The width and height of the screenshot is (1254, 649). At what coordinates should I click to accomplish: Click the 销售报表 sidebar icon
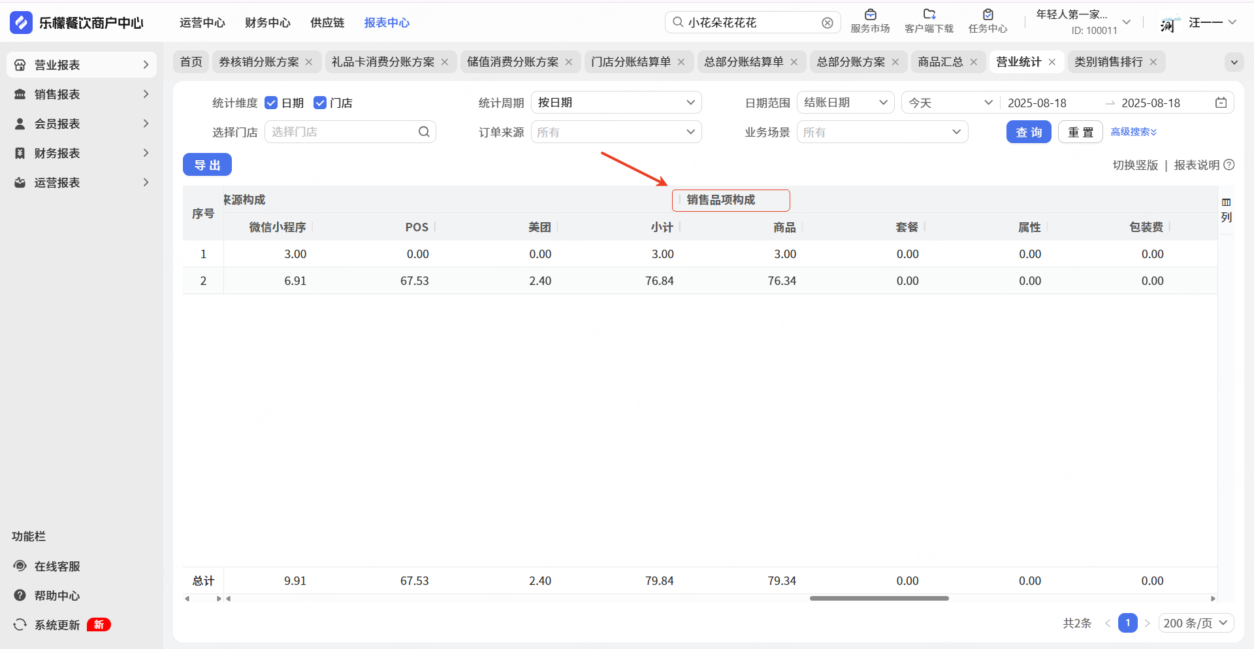20,94
